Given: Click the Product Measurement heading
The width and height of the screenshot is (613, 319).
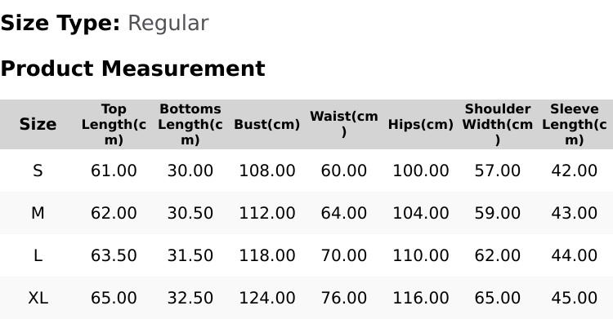Looking at the screenshot, I should pyautogui.click(x=133, y=69).
